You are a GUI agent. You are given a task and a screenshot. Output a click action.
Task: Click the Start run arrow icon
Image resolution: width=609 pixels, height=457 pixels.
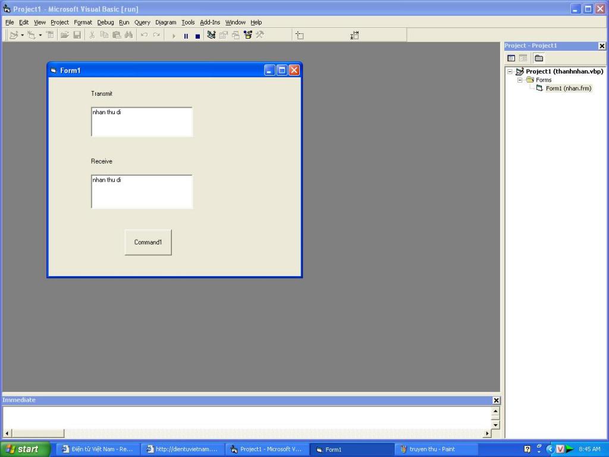174,36
